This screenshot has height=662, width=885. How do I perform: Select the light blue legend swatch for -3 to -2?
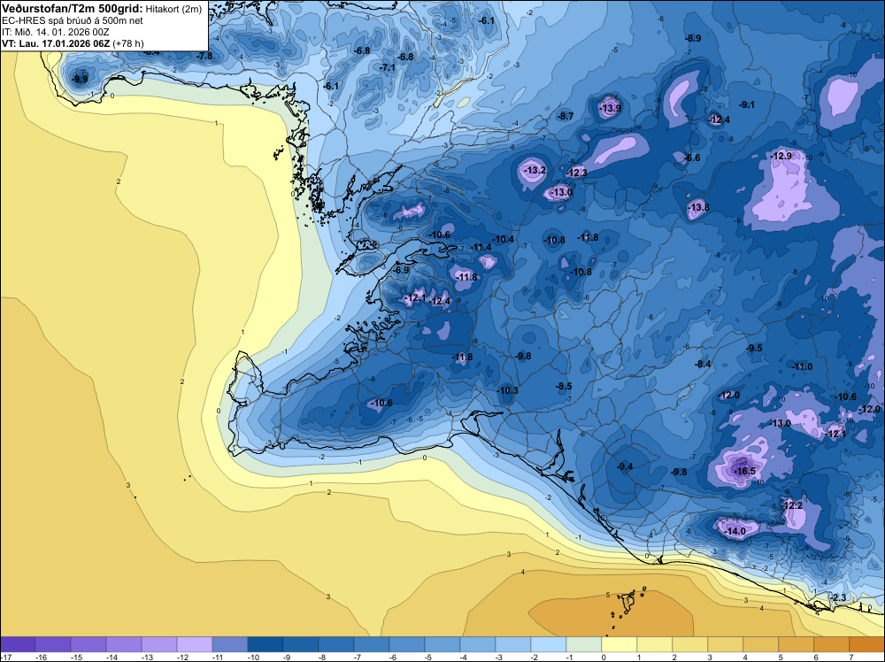(513, 644)
